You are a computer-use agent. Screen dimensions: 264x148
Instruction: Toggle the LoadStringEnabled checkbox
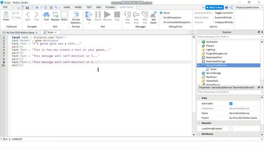coord(231,129)
